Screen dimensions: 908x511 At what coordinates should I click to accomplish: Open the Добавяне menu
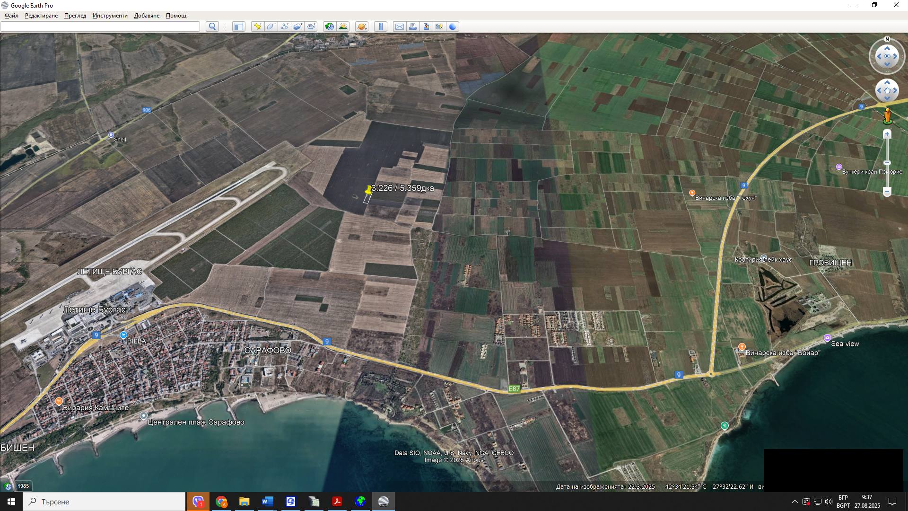147,16
